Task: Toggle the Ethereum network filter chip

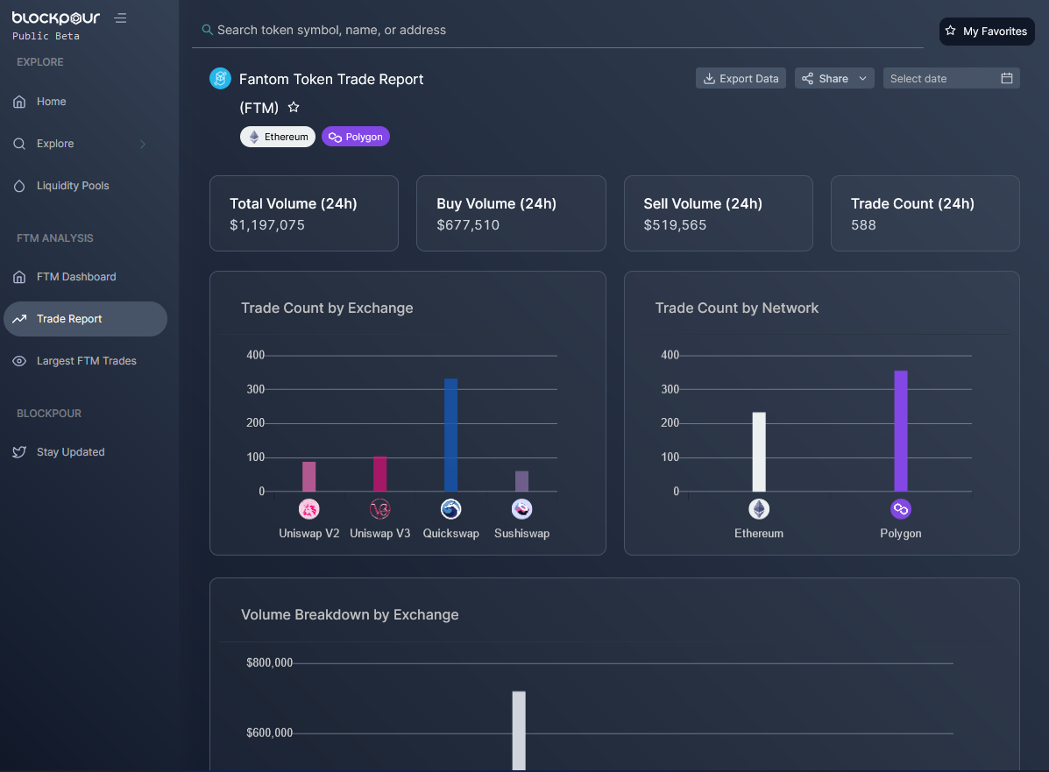Action: (278, 137)
